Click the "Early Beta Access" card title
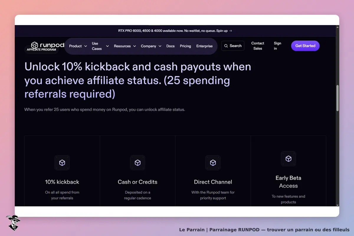The width and height of the screenshot is (354, 236). (289, 182)
